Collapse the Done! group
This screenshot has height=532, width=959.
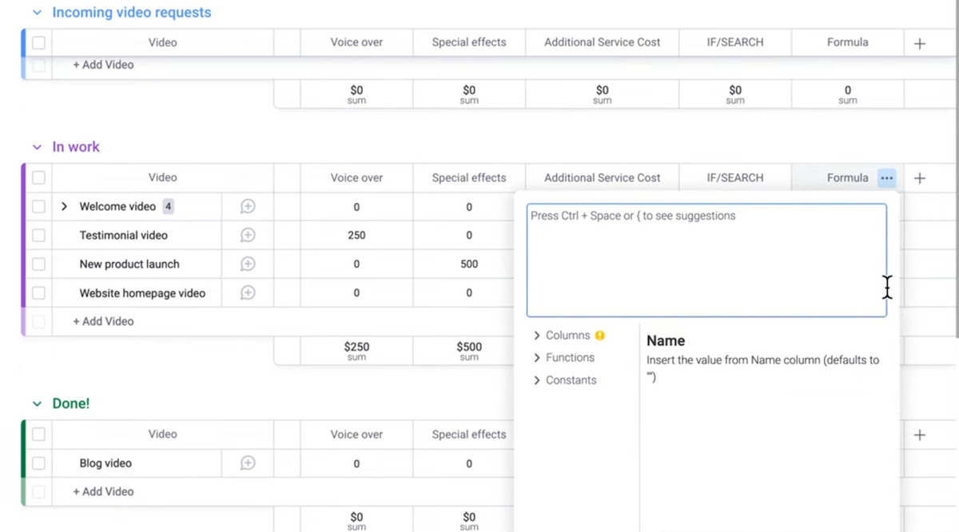click(37, 404)
